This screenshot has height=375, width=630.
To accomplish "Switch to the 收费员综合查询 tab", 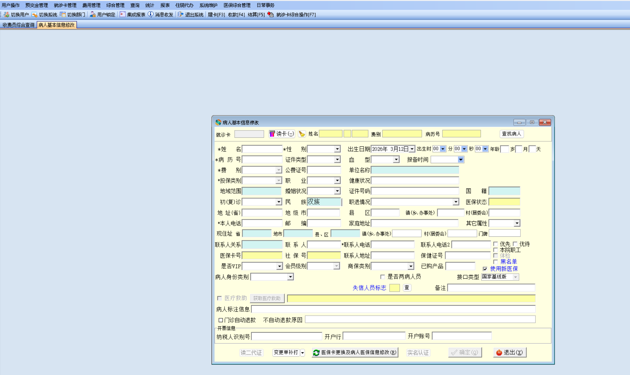I will [x=19, y=25].
